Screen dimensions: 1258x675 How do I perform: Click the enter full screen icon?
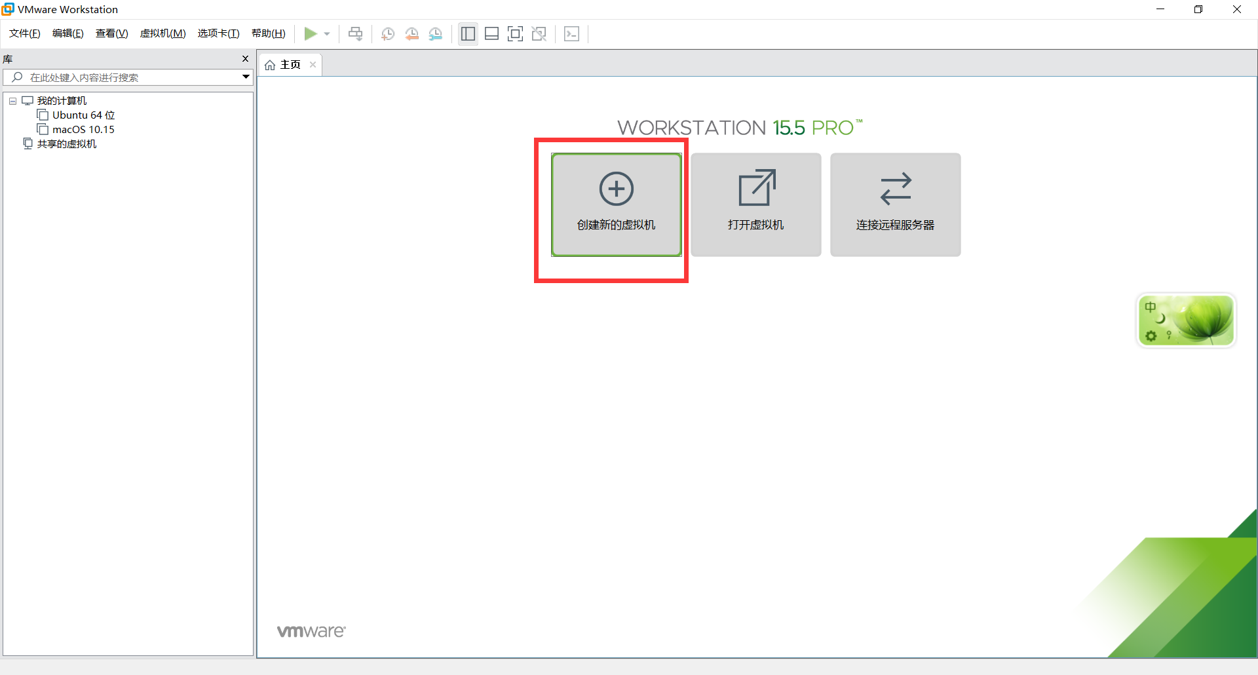click(516, 33)
